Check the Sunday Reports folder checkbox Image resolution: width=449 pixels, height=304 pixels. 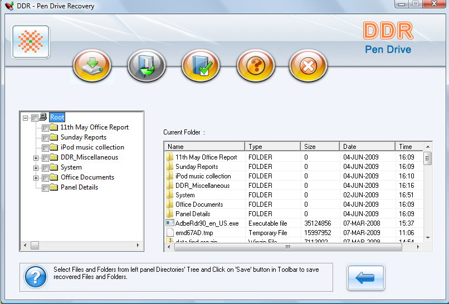point(45,138)
